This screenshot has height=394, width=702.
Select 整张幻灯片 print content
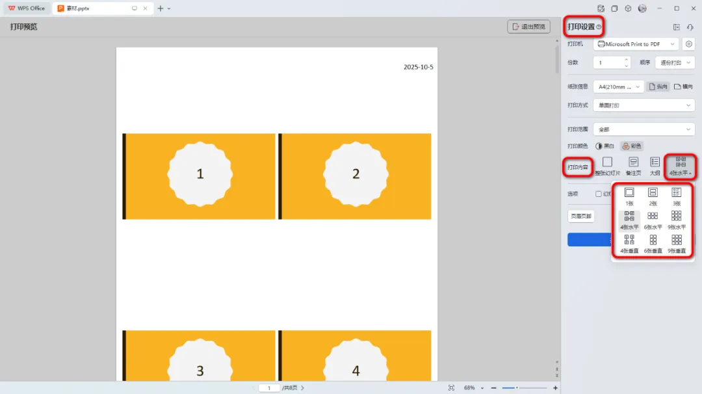(x=608, y=166)
